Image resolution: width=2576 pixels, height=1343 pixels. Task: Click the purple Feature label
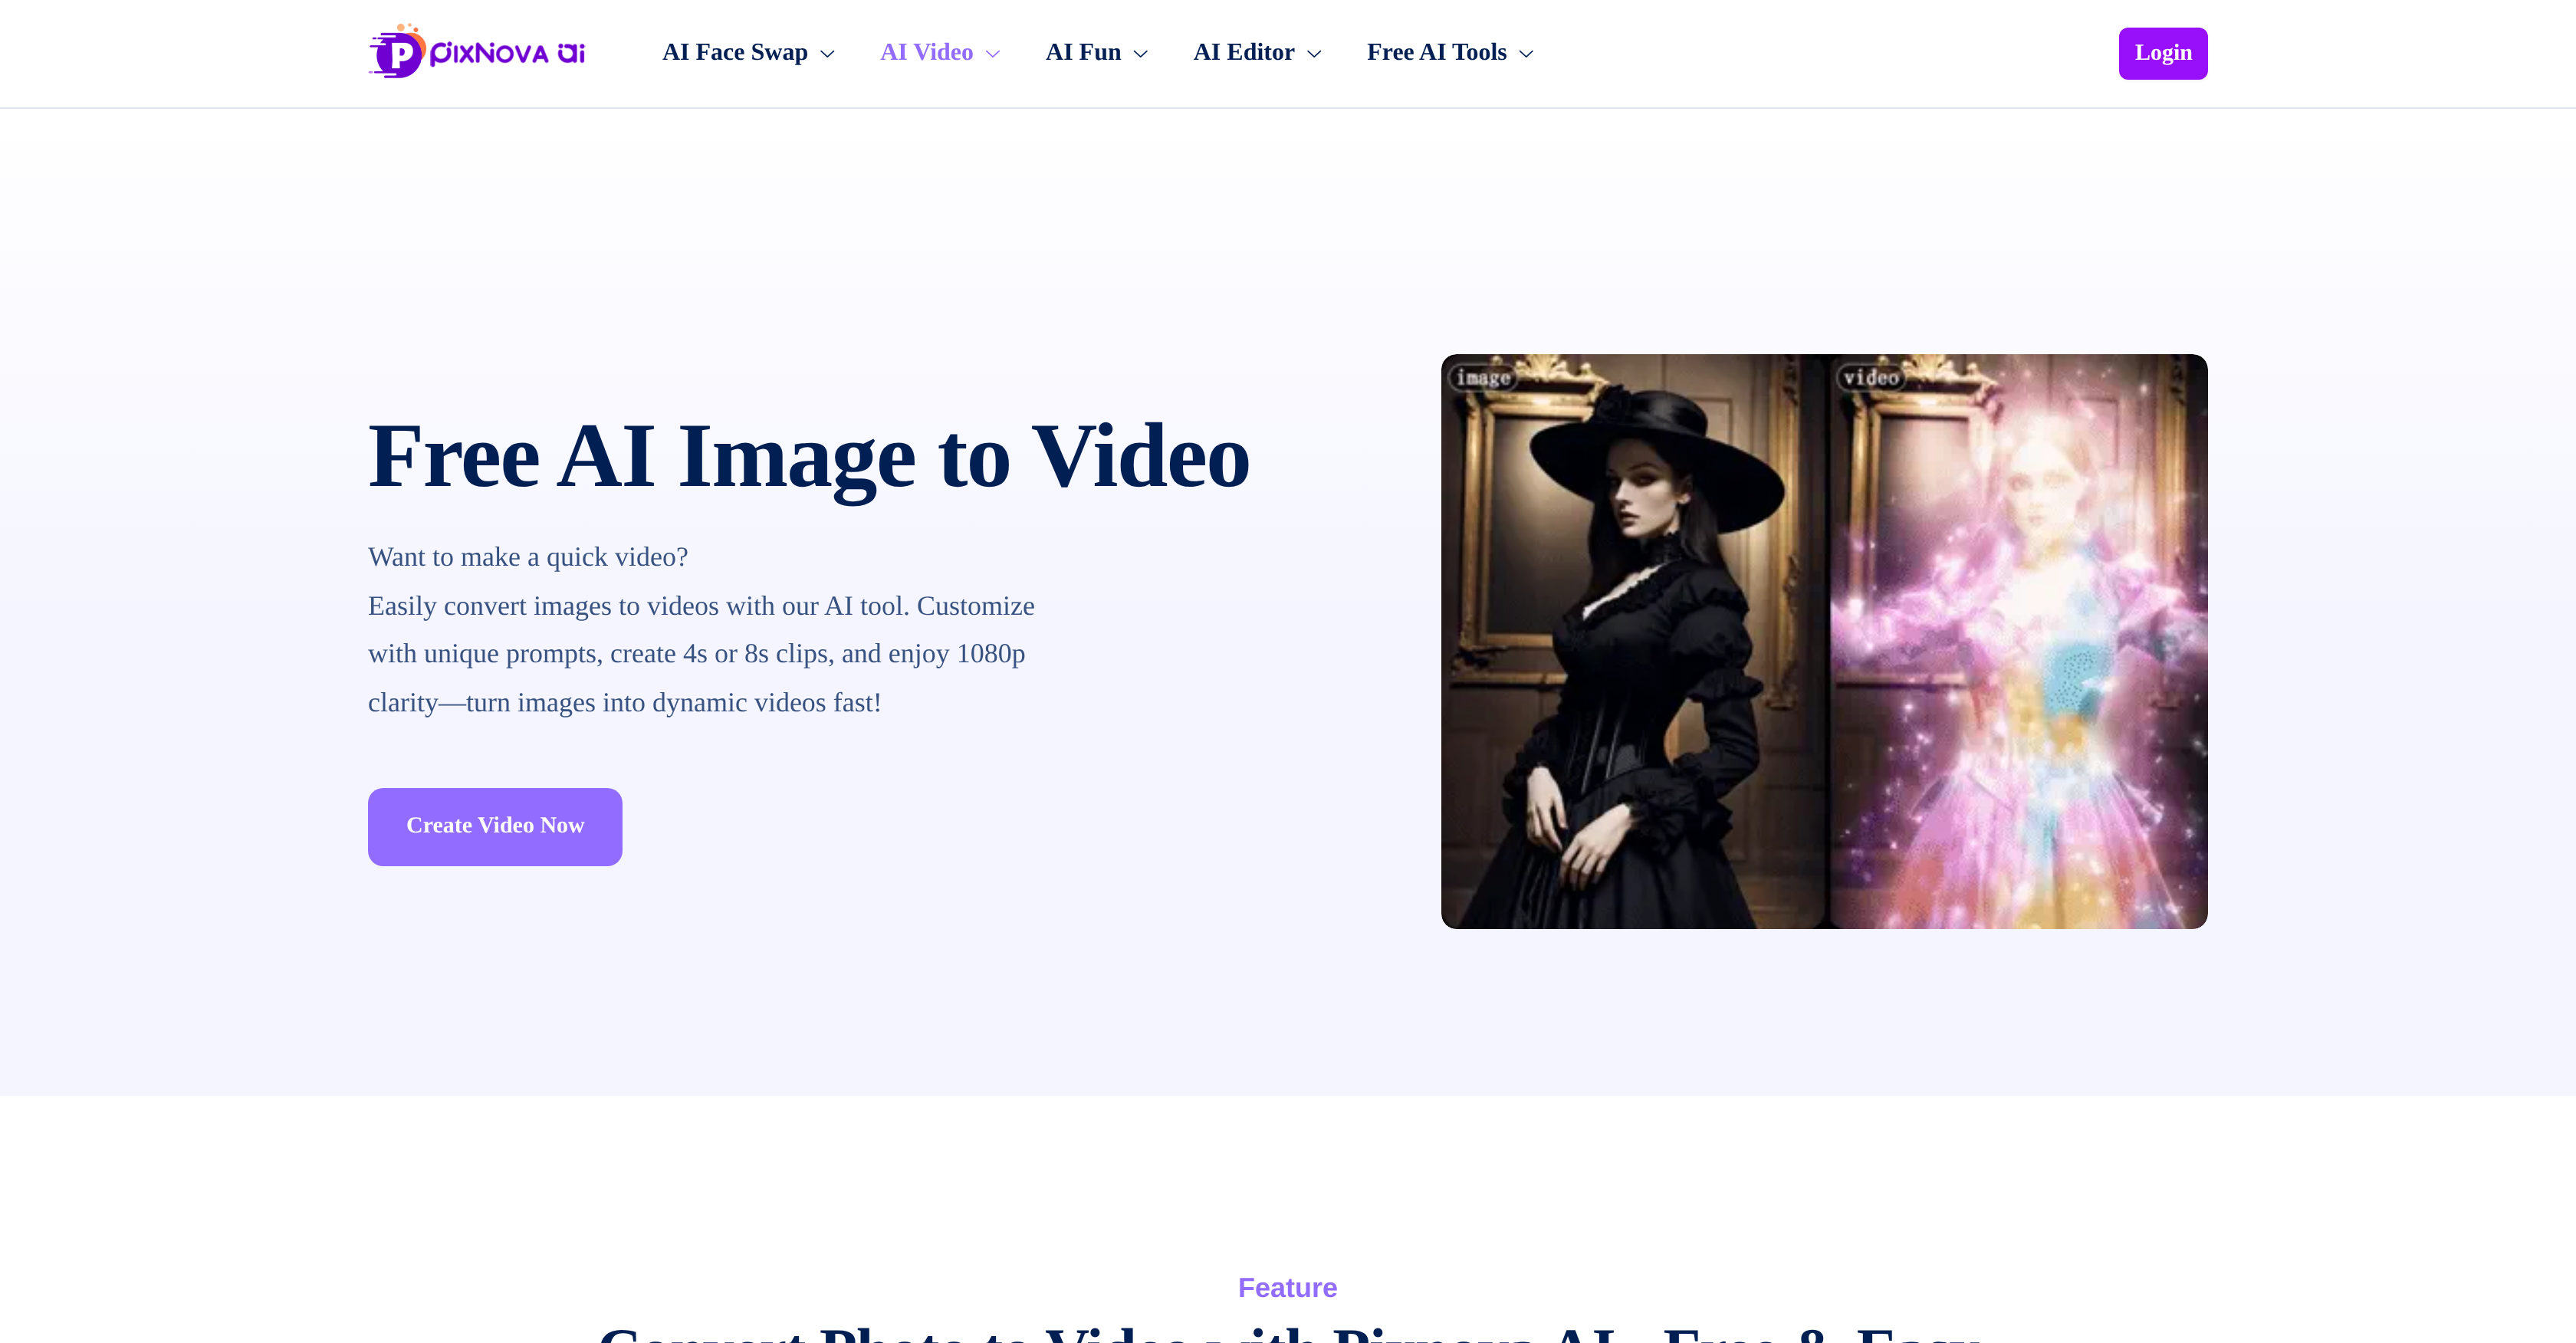click(1287, 1288)
